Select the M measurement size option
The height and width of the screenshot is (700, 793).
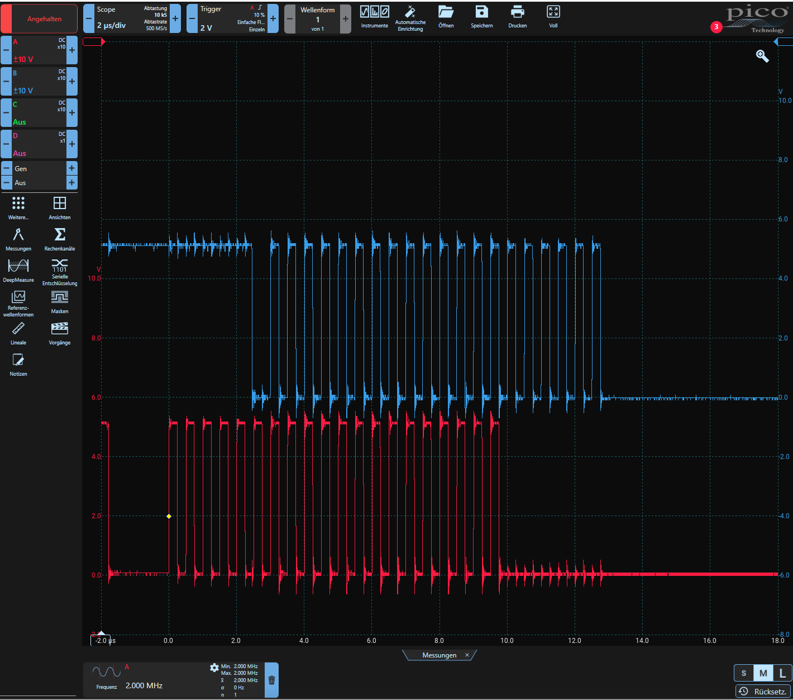[763, 673]
